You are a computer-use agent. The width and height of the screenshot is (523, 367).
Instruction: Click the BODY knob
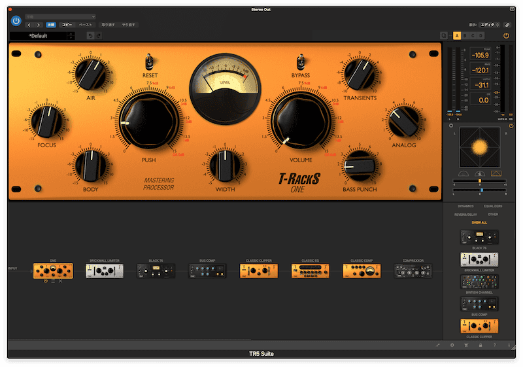[91, 166]
